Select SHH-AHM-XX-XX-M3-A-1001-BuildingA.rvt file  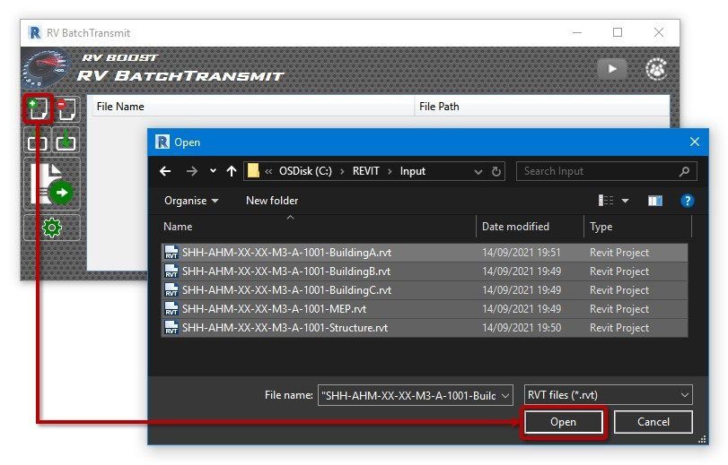tap(425, 253)
